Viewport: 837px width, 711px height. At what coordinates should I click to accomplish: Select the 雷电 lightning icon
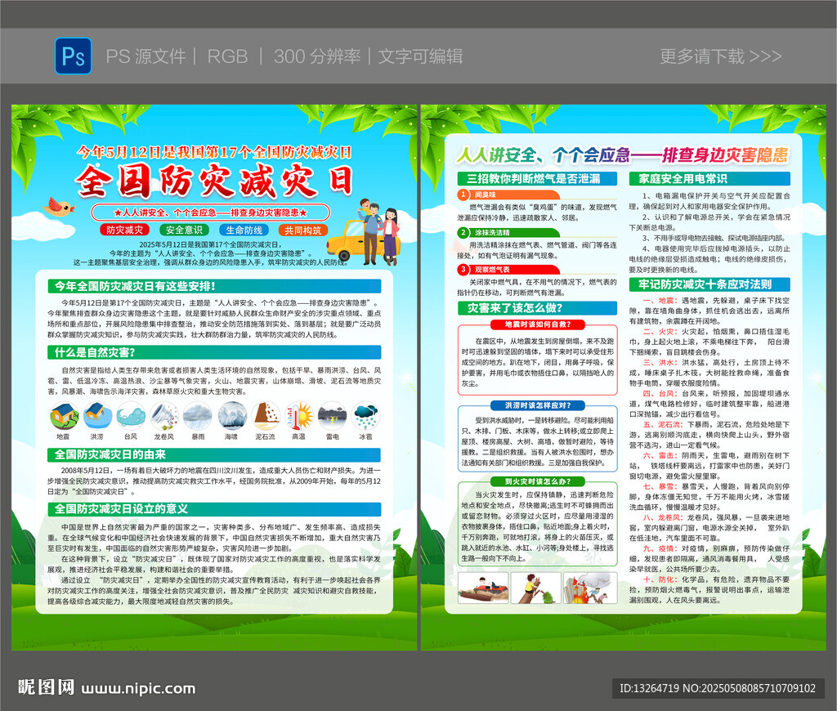pyautogui.click(x=332, y=416)
